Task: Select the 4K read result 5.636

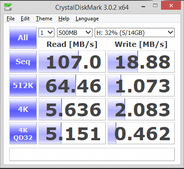Action: pos(72,109)
